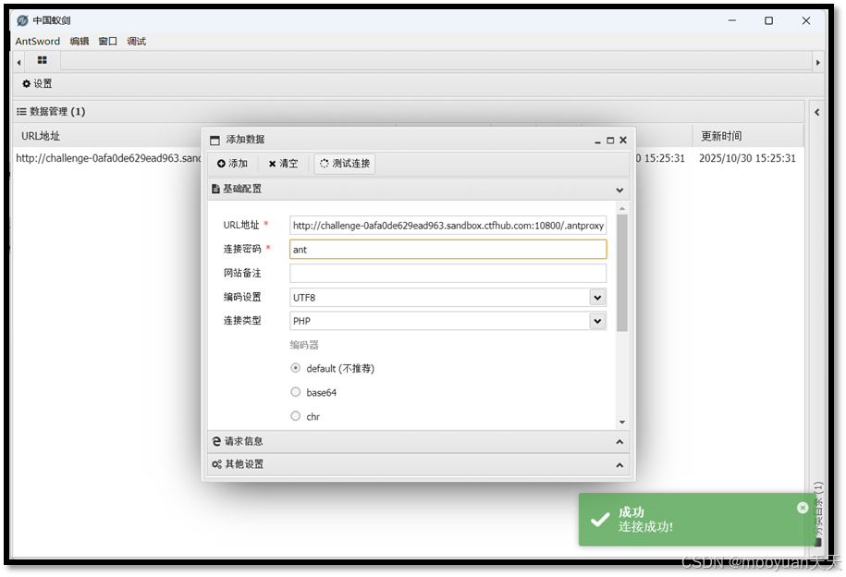Open the 编辑 menu
This screenshot has height=577, width=846.
[80, 42]
